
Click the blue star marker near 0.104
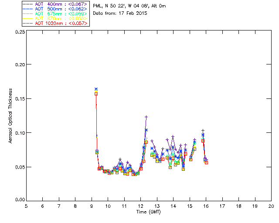point(146,130)
